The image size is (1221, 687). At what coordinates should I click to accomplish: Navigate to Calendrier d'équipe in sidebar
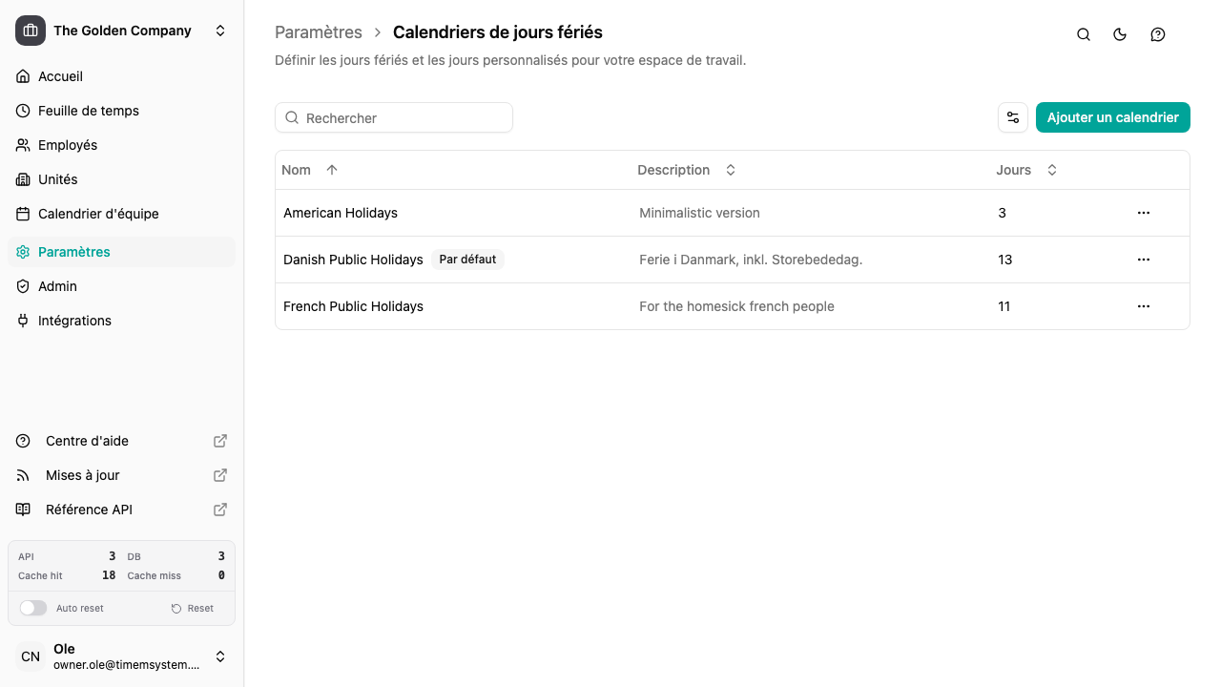coord(98,214)
